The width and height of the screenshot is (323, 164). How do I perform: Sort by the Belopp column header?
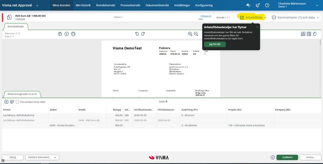pos(115,110)
